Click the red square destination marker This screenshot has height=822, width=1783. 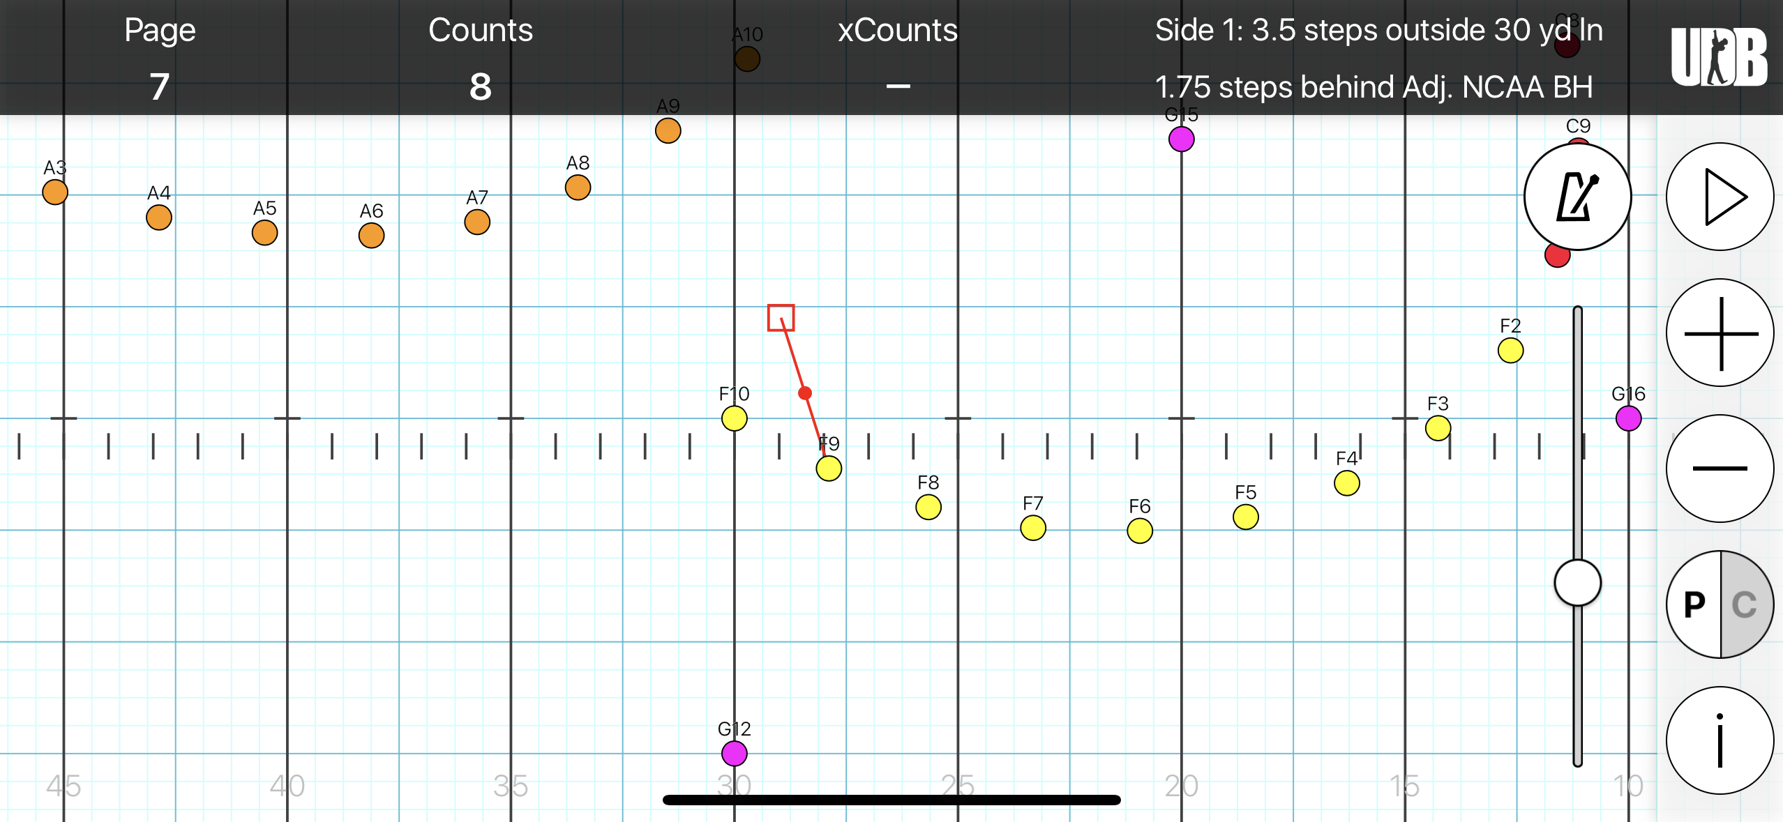click(x=781, y=318)
